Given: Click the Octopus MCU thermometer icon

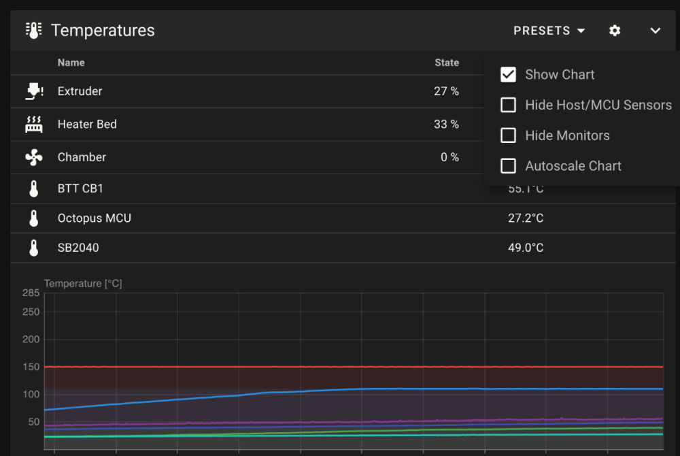Looking at the screenshot, I should [34, 218].
